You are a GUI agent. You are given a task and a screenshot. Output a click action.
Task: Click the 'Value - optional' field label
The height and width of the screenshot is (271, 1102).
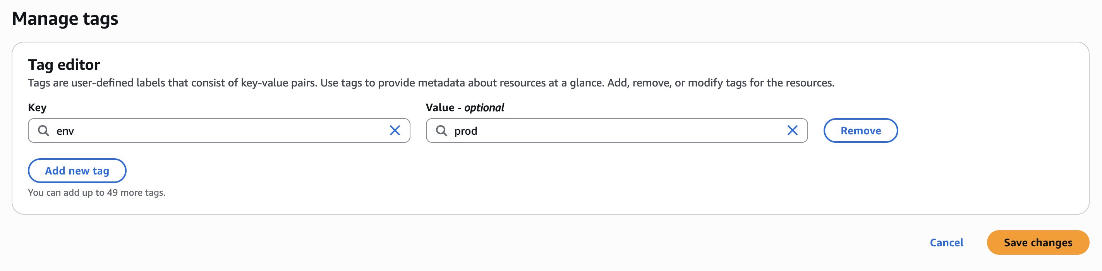pyautogui.click(x=465, y=108)
